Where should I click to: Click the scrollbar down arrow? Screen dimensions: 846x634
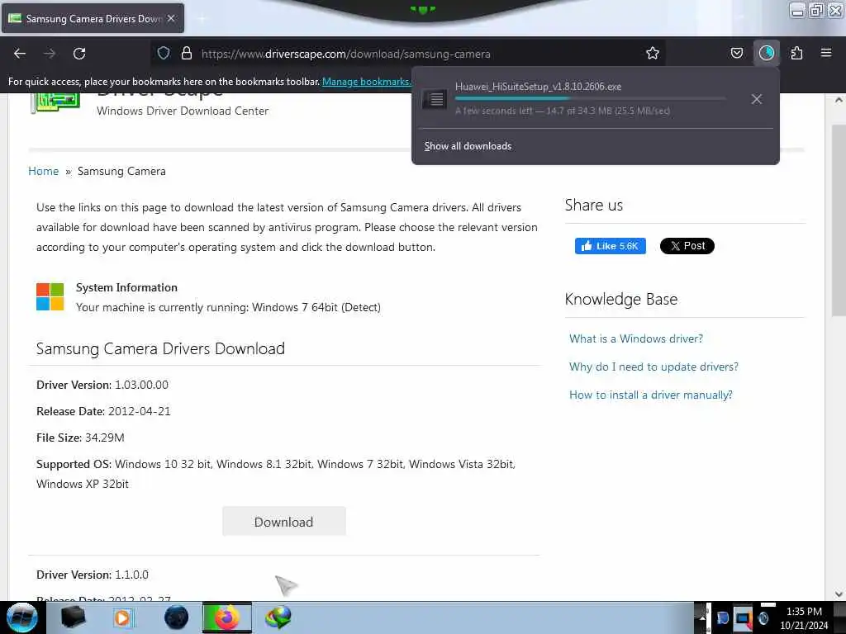click(x=839, y=594)
